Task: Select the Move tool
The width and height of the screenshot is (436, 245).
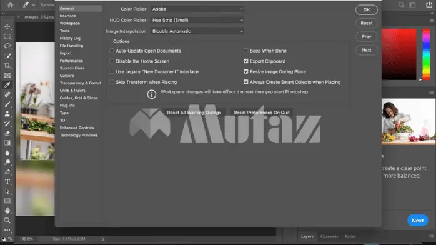Action: pos(7,27)
